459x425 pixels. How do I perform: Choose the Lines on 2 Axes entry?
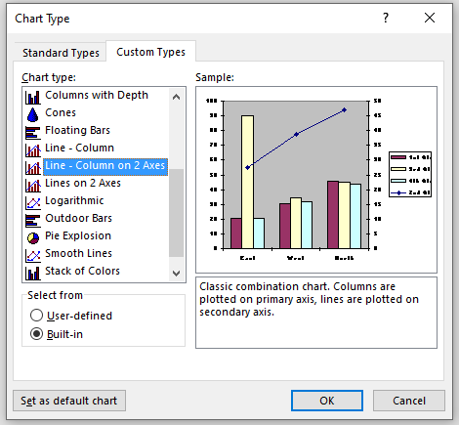click(83, 183)
